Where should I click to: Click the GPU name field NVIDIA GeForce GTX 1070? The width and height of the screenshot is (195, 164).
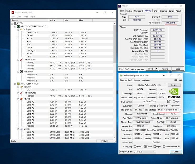click(x=149, y=85)
